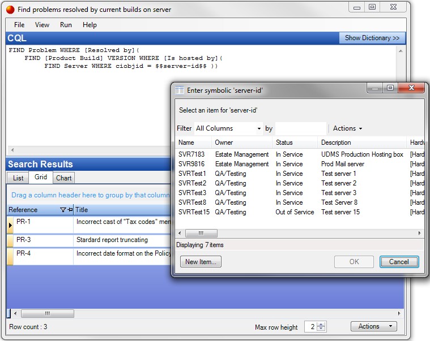Screen dimensions: 430x341
Task: Click the dialog window icon beside 'Enter symbolic'
Action: coord(180,90)
